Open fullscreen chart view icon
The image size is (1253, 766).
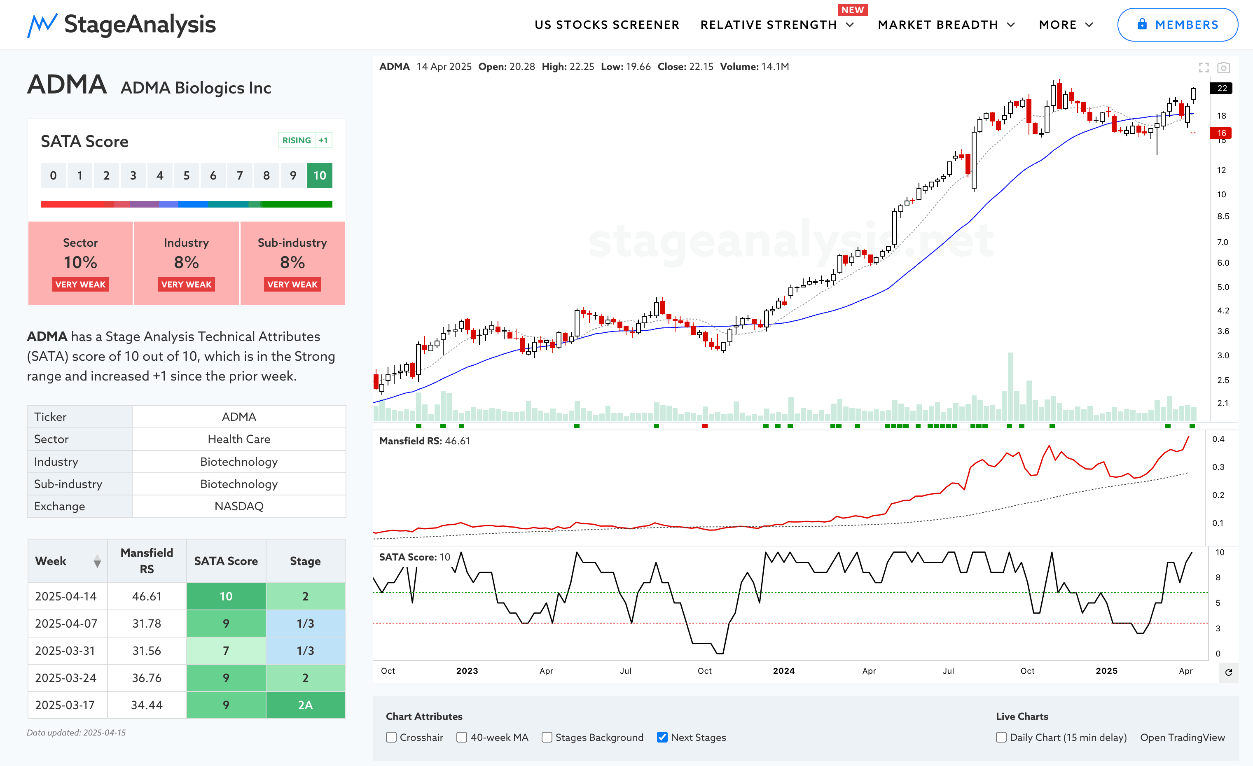[1204, 68]
